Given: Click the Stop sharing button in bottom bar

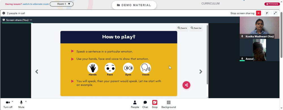Looking at the screenshot, I should pos(155,104).
